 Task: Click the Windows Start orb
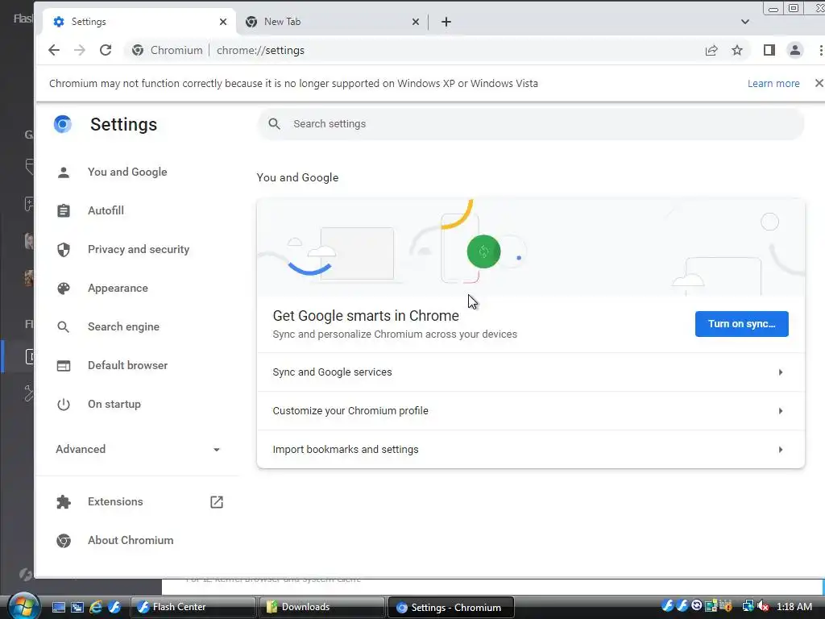pyautogui.click(x=23, y=606)
